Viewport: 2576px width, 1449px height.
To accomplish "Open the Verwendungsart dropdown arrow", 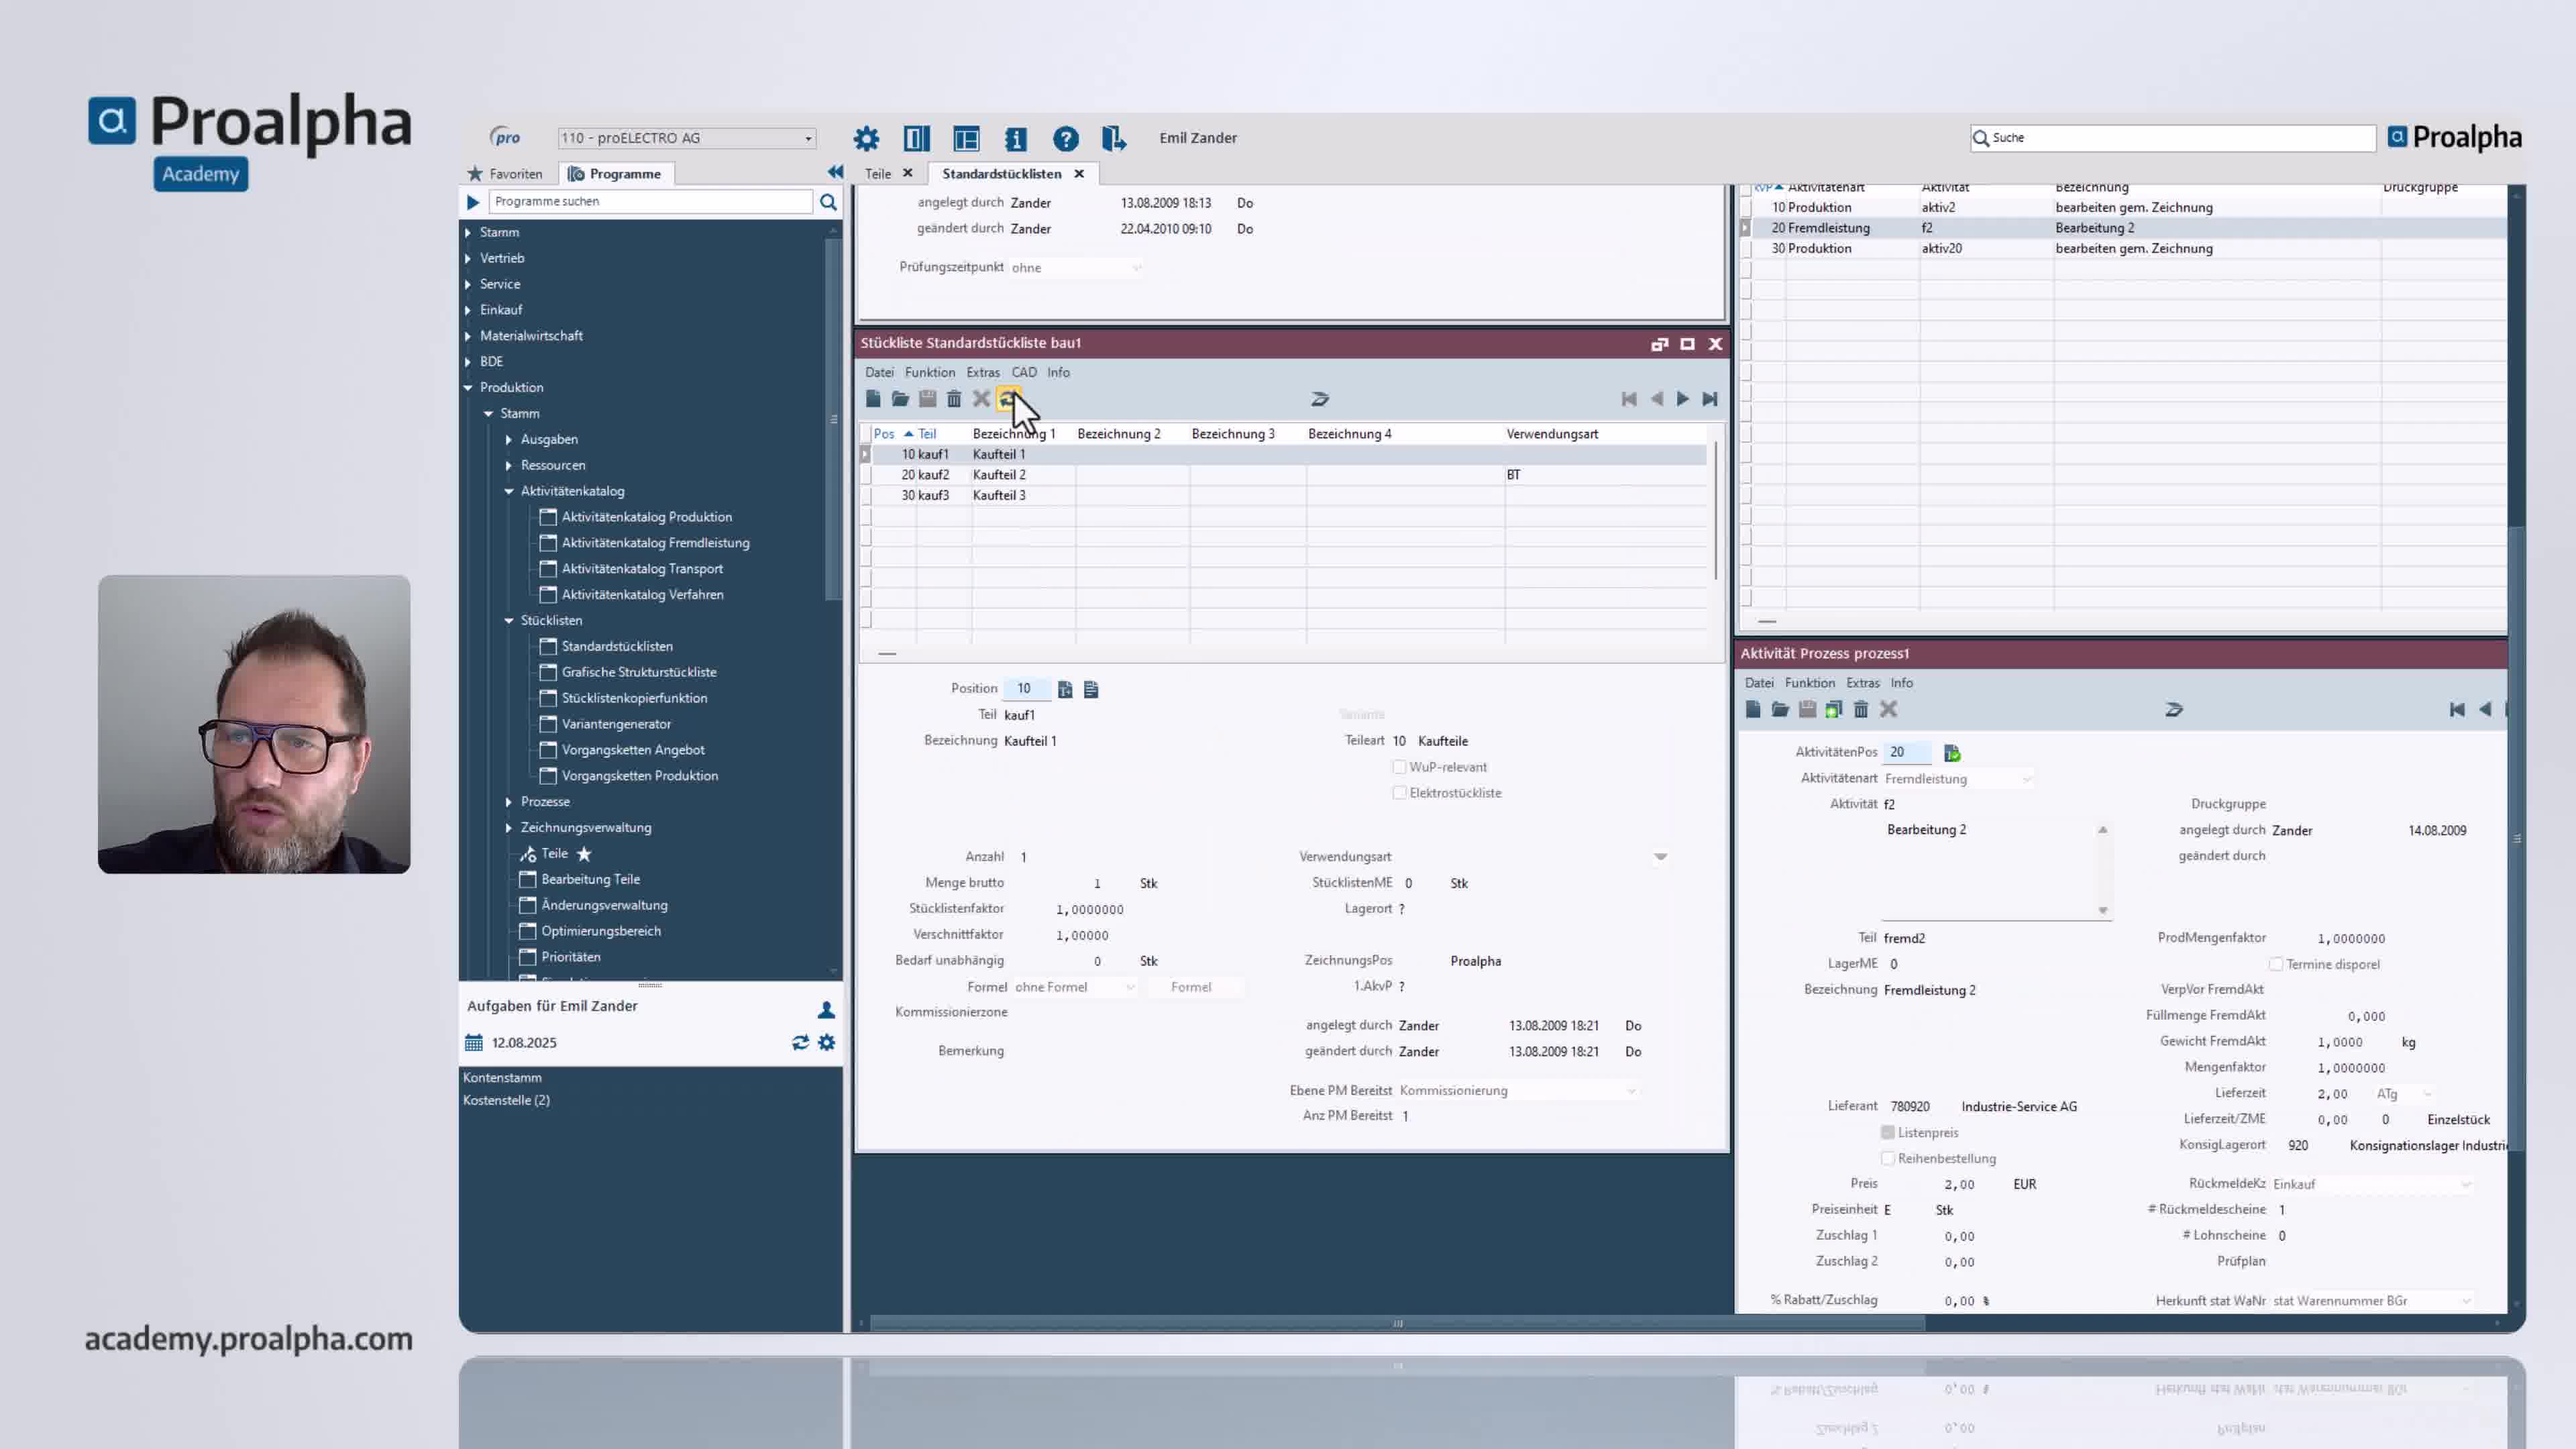I will (1661, 857).
